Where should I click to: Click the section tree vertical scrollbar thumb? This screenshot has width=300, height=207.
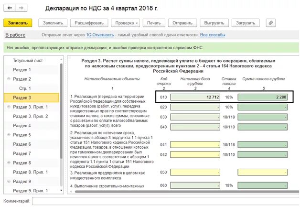61,111
